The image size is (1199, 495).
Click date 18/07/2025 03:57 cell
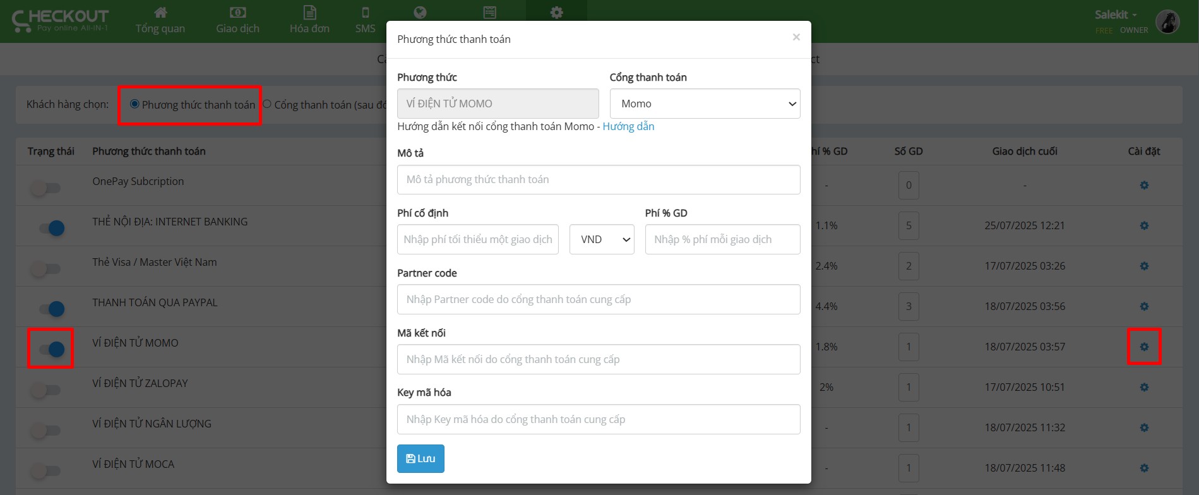point(1025,347)
